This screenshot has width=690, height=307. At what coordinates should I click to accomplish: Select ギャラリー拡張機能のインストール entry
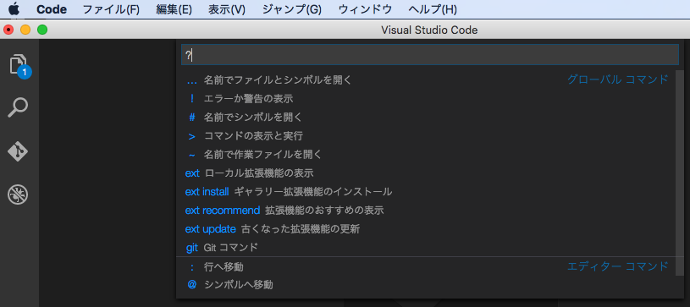427,192
